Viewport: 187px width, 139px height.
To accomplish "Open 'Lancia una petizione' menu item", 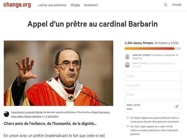I will 52,5.
